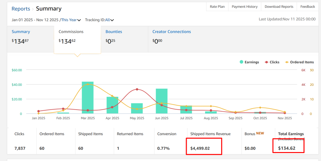The height and width of the screenshot is (161, 321).
Task: Select the Apr 2025 earnings bar
Action: tap(112, 105)
